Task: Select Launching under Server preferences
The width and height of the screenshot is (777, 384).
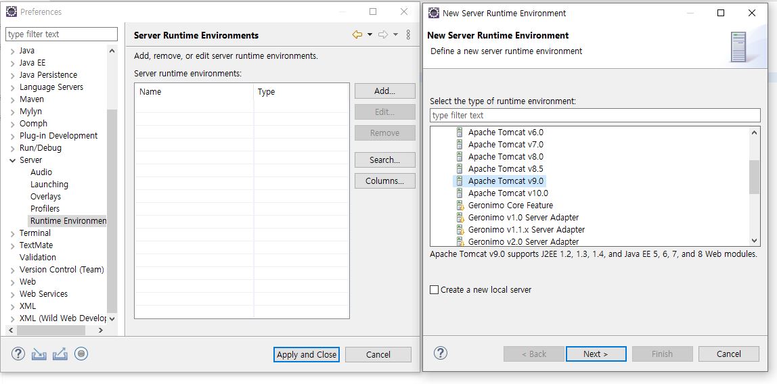Action: pyautogui.click(x=49, y=184)
